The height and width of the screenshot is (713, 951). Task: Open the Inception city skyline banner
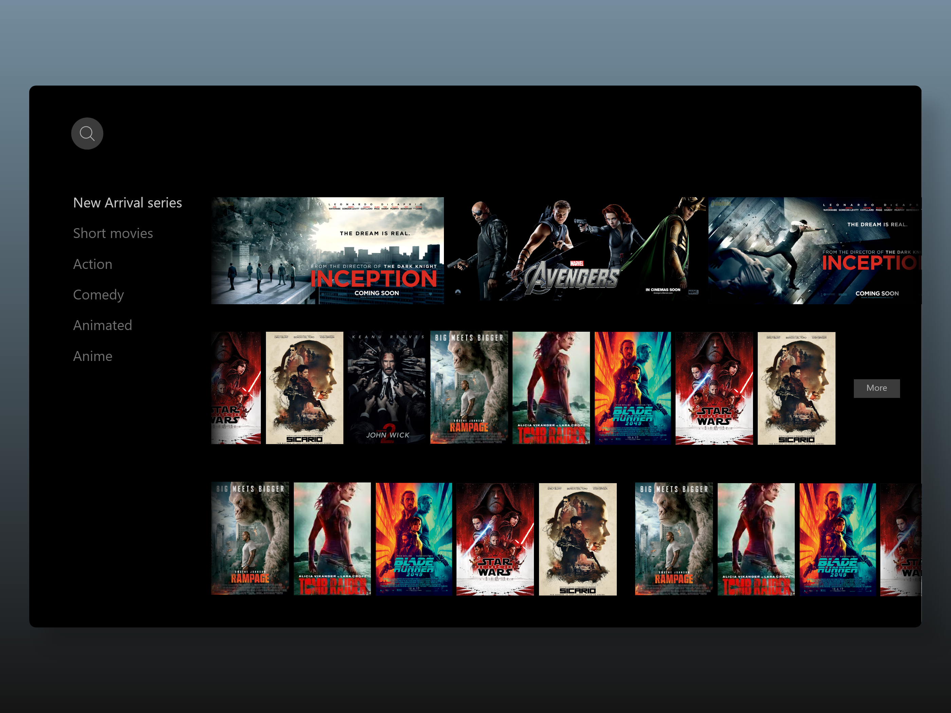coord(327,251)
